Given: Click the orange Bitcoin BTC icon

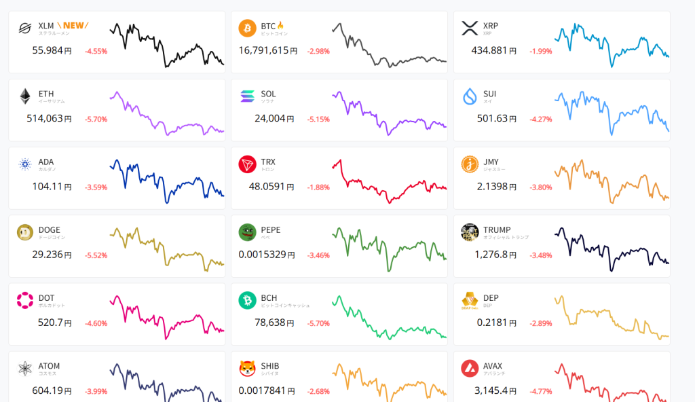Looking at the screenshot, I should pos(248,29).
